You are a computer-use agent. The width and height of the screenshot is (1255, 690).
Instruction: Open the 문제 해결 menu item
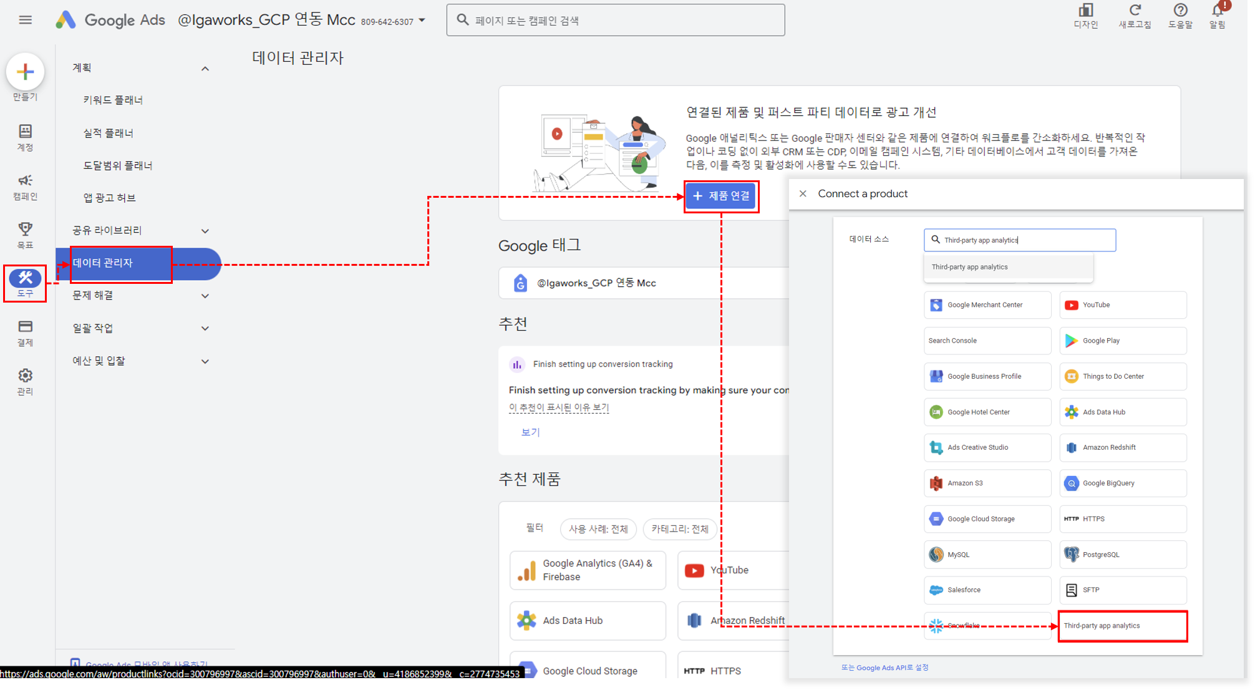coord(93,295)
